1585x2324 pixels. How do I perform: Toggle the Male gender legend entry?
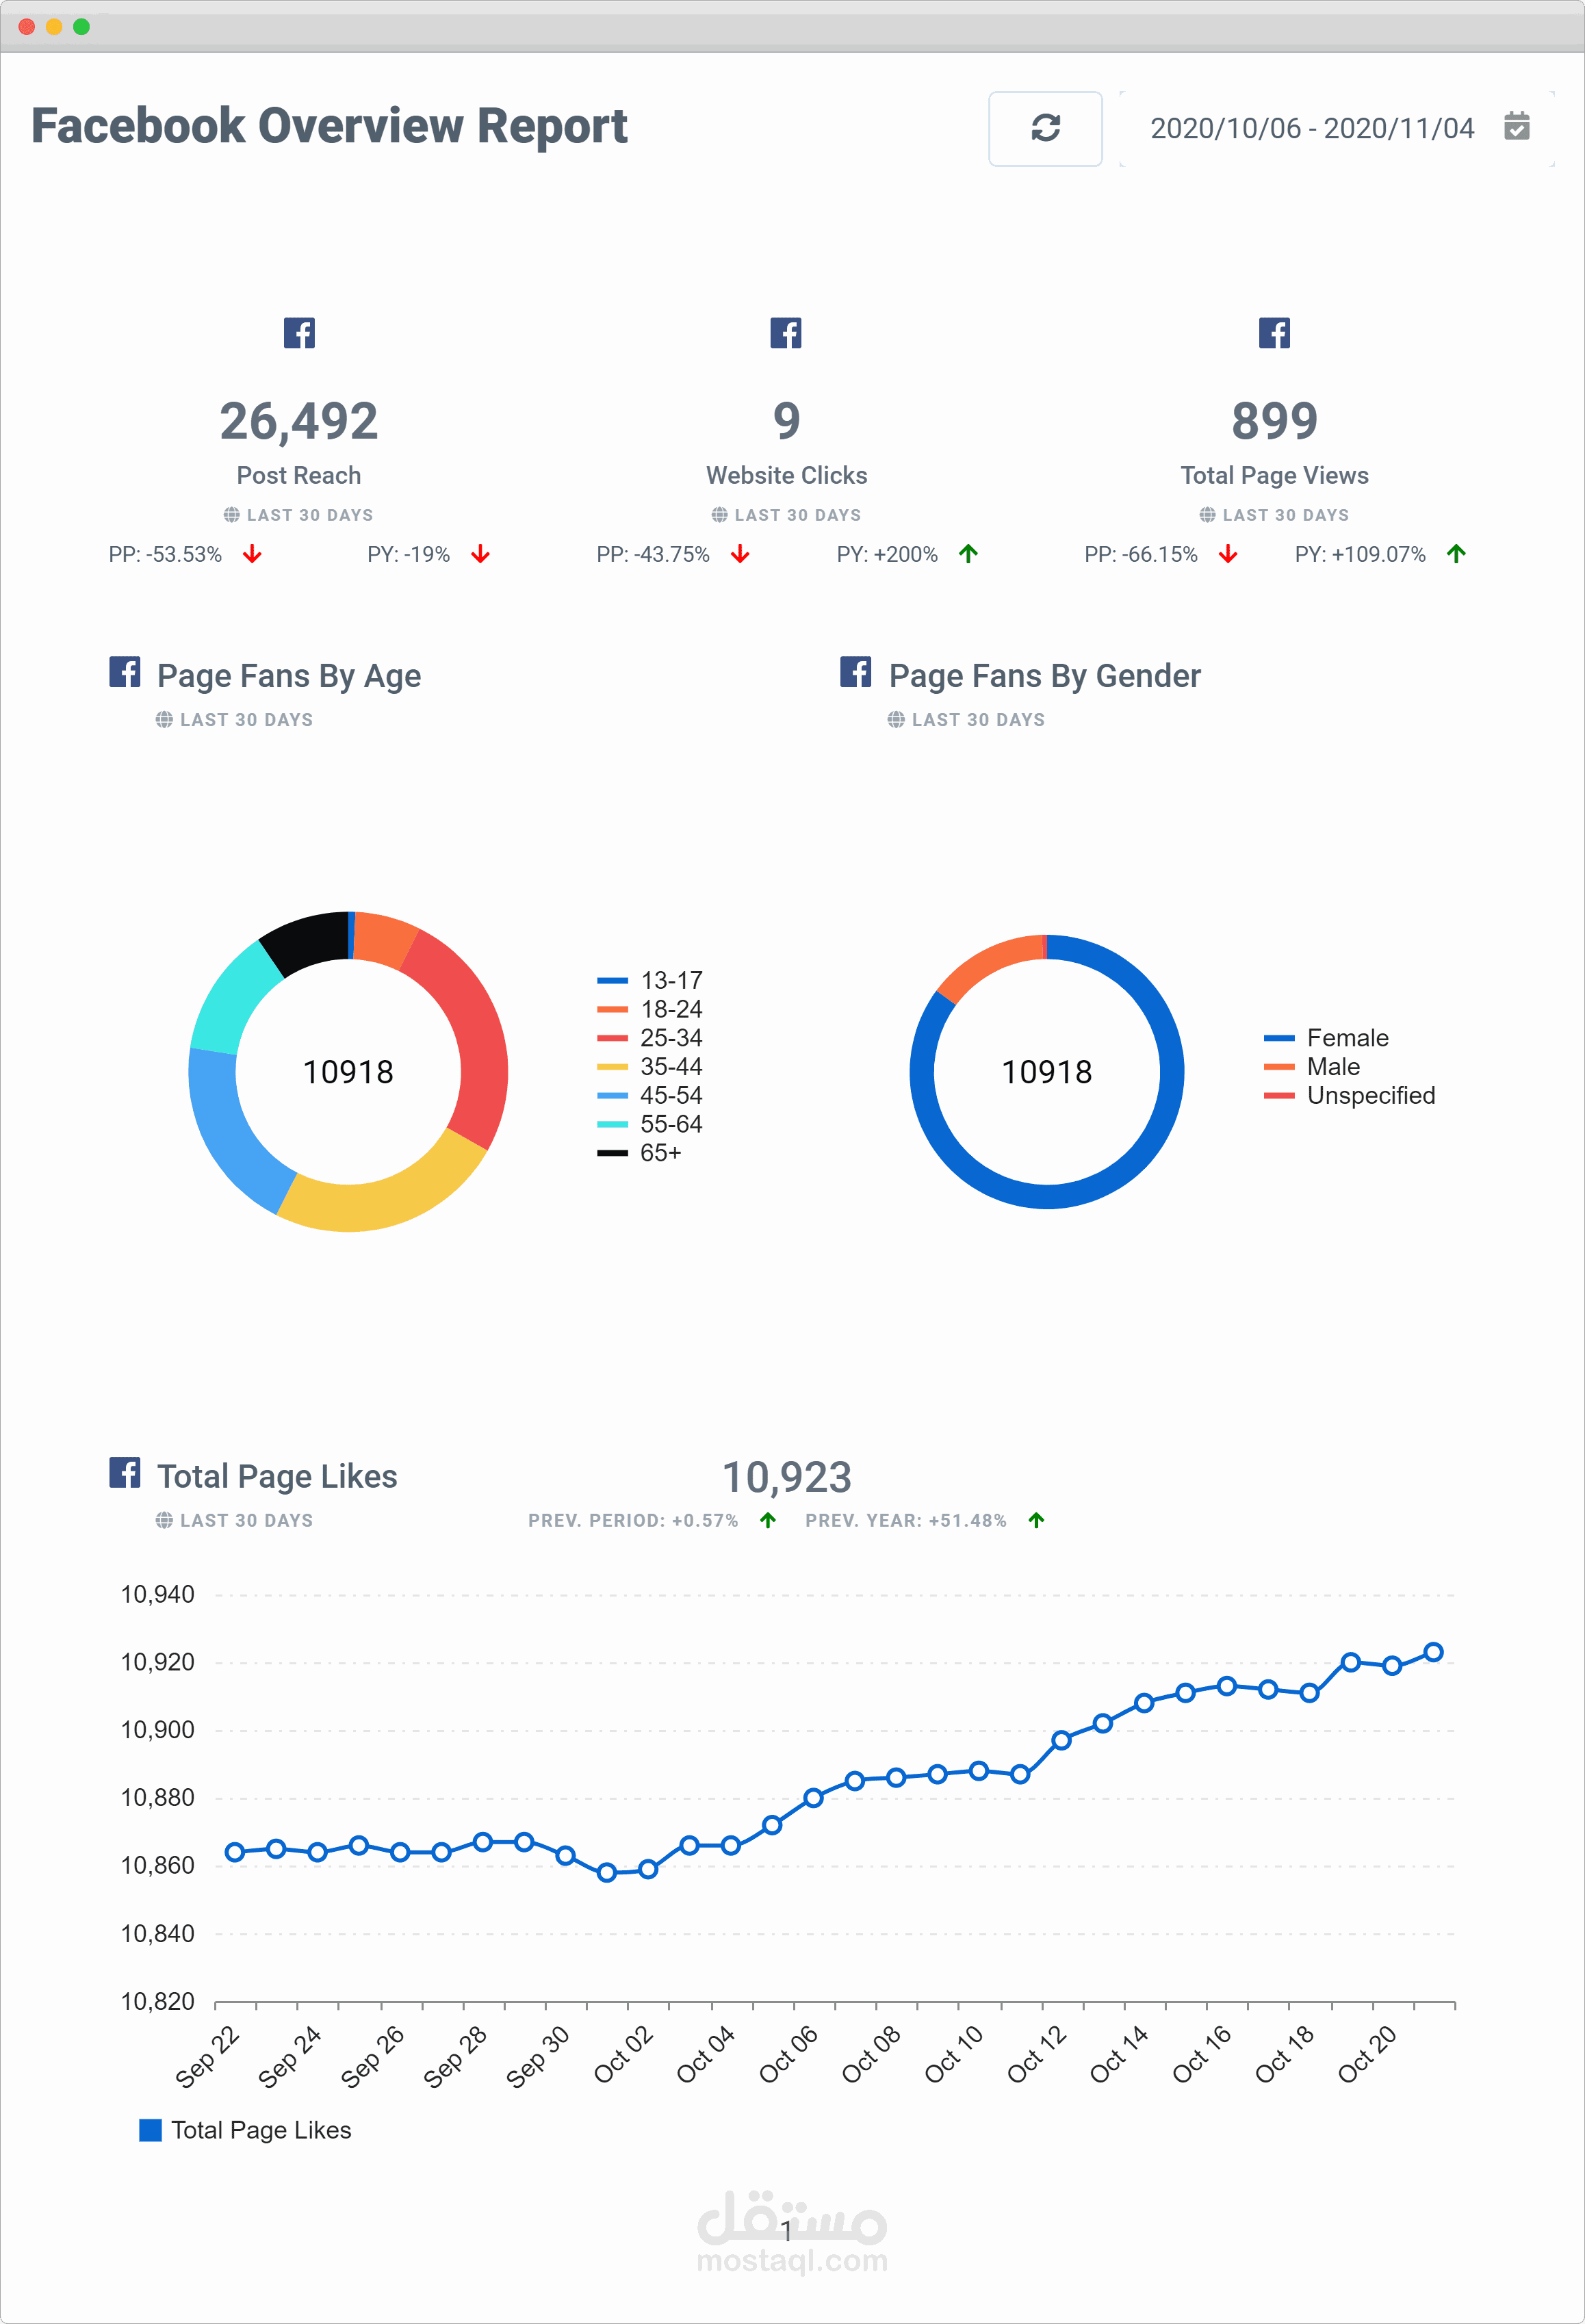pos(1312,1067)
